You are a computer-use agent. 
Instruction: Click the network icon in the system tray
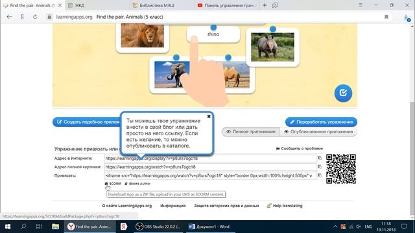click(x=351, y=227)
